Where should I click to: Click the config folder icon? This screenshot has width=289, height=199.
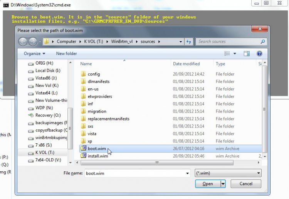click(x=84, y=74)
